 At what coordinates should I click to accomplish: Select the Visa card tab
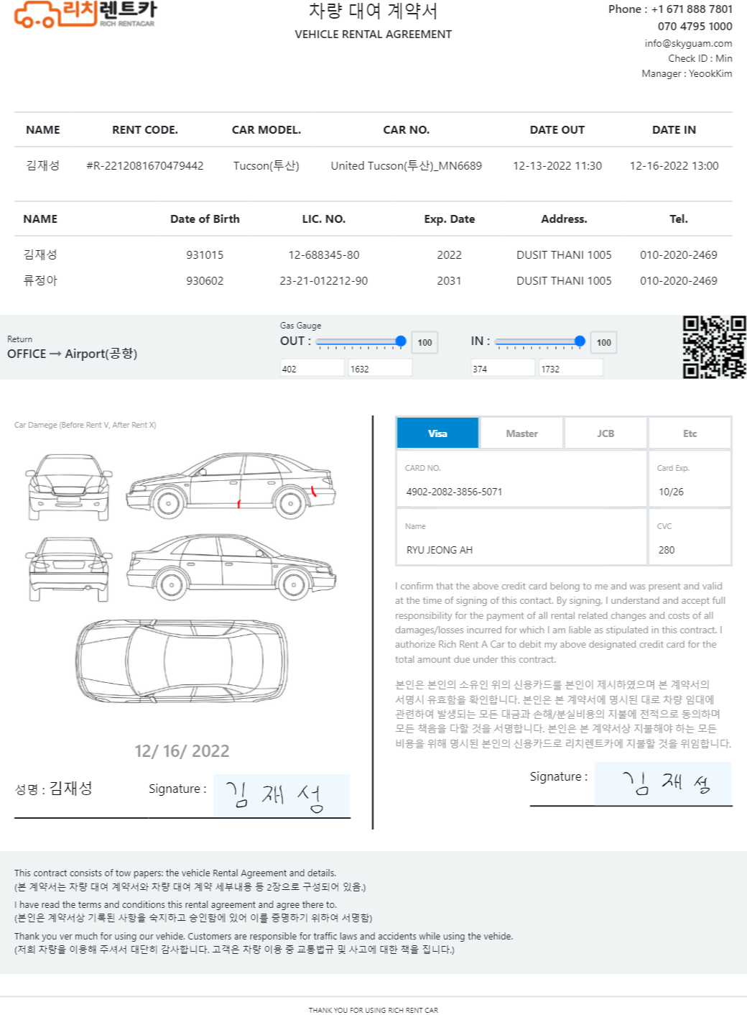tap(437, 433)
